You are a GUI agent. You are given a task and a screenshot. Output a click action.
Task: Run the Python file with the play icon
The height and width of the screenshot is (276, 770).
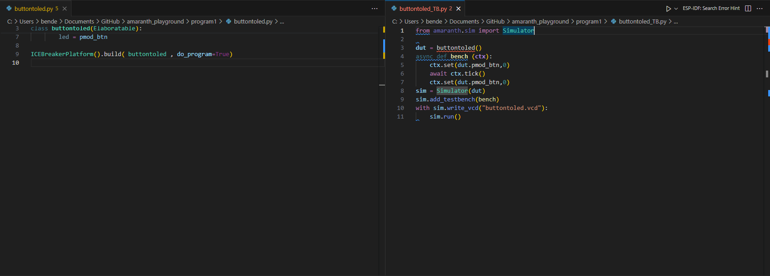pos(668,9)
